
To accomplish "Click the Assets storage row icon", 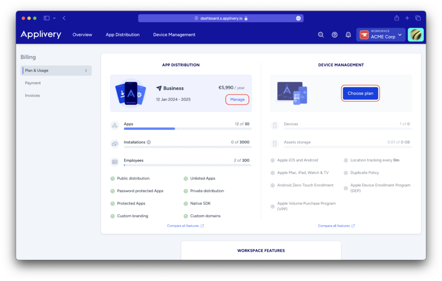I will [275, 144].
